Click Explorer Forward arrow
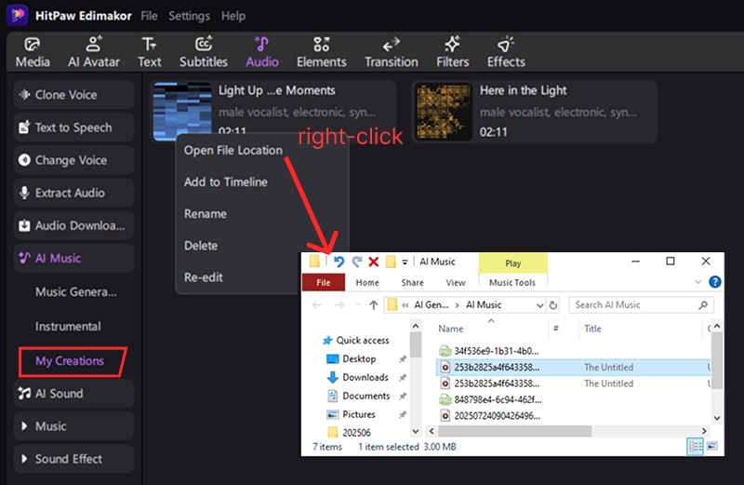 pos(339,305)
